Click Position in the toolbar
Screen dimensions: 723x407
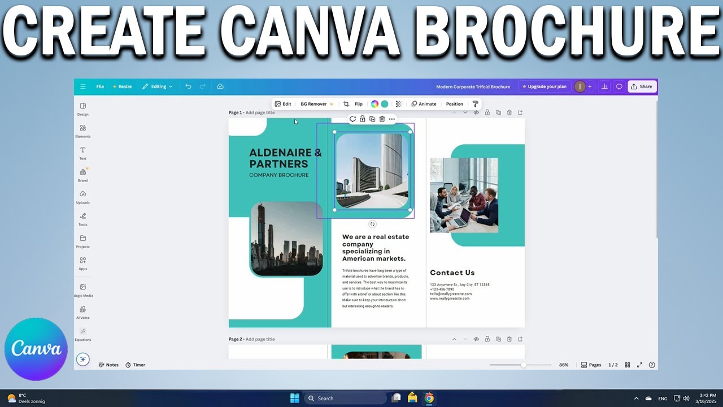455,104
